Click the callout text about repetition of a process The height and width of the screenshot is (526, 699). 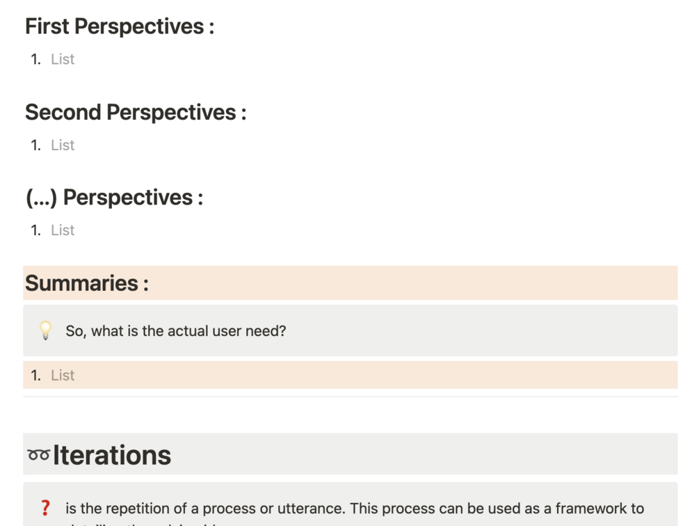click(355, 508)
